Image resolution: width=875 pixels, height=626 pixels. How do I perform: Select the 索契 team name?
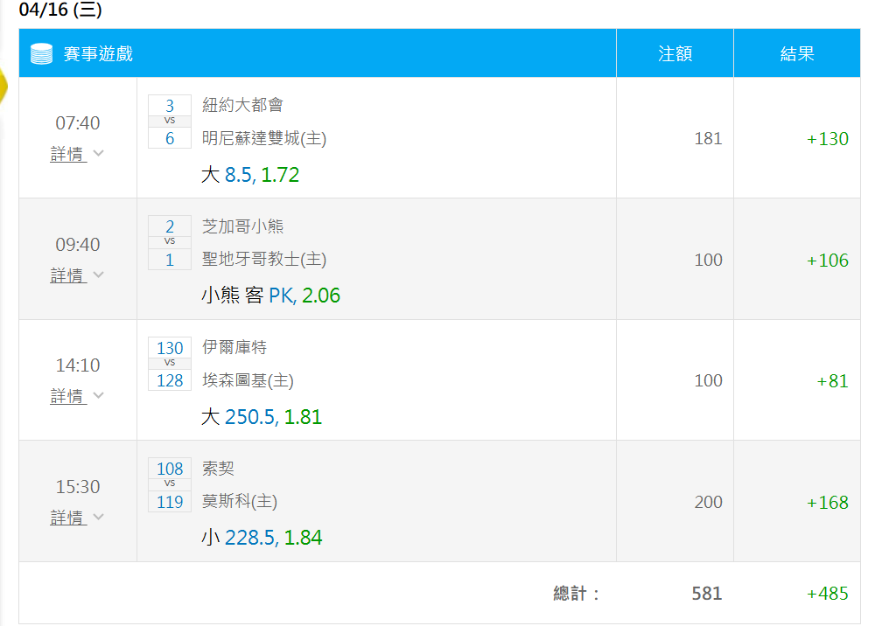(218, 468)
